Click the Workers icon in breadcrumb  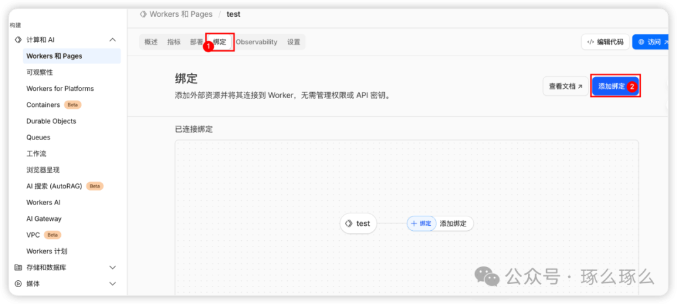(143, 14)
